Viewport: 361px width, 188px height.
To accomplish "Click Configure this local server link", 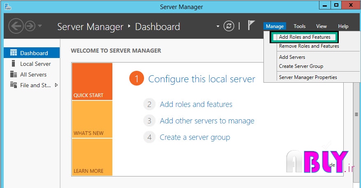I will pyautogui.click(x=202, y=79).
